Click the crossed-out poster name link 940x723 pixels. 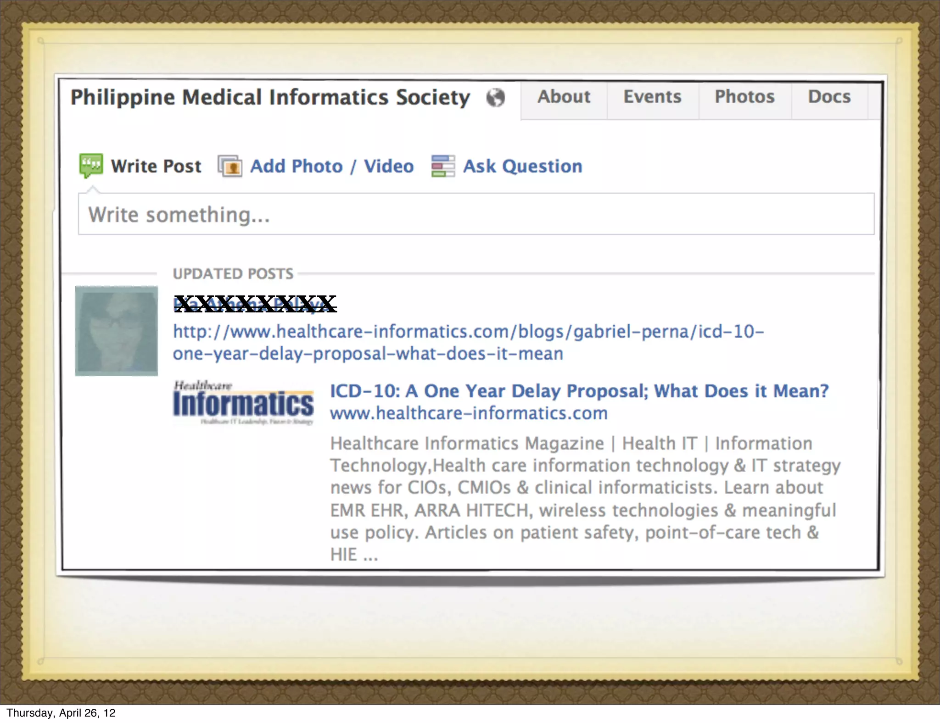255,304
